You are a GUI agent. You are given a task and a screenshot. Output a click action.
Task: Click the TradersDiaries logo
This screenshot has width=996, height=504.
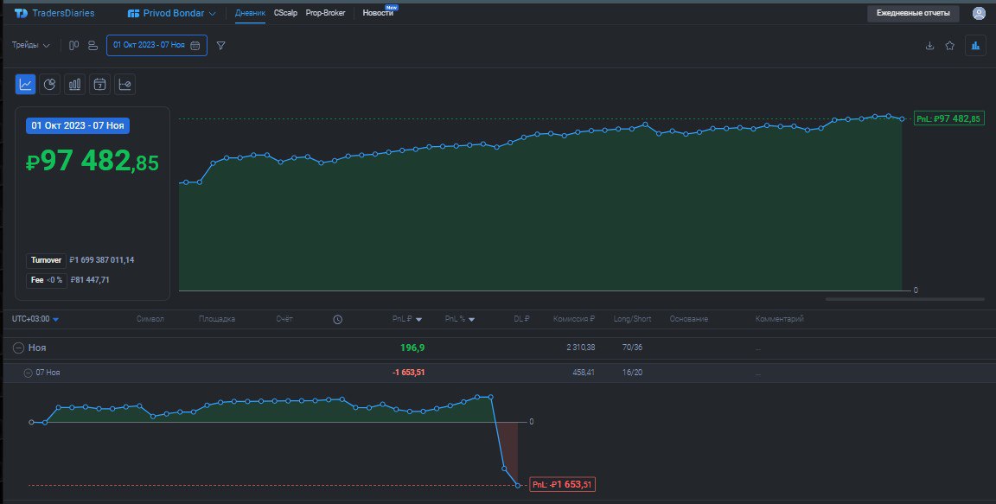(x=54, y=13)
